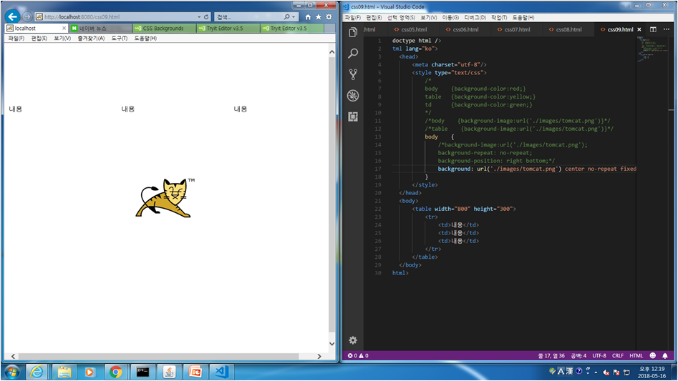This screenshot has height=381, width=678.
Task: Click the Tomcat logo image on page
Action: point(165,197)
